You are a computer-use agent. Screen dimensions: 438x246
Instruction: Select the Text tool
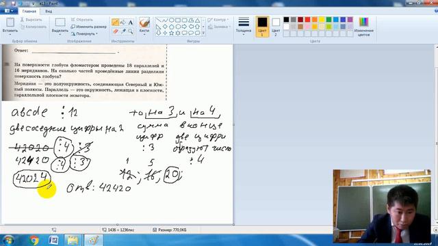[x=131, y=23]
